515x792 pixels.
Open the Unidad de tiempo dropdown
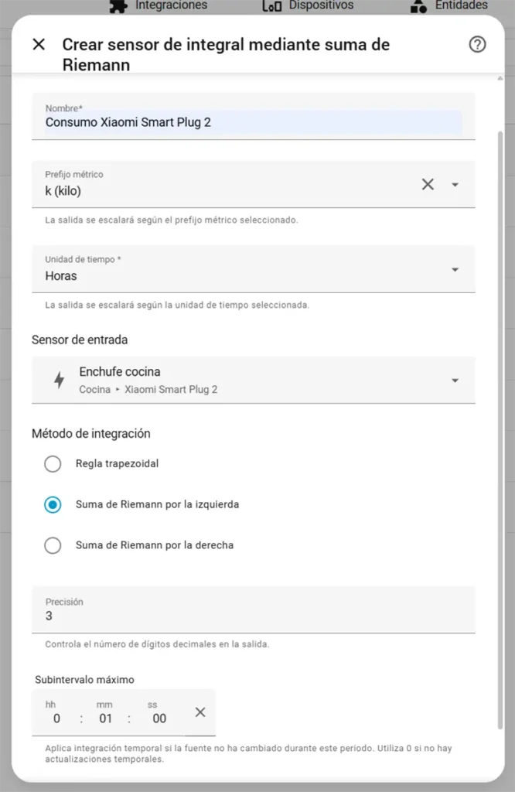click(455, 269)
